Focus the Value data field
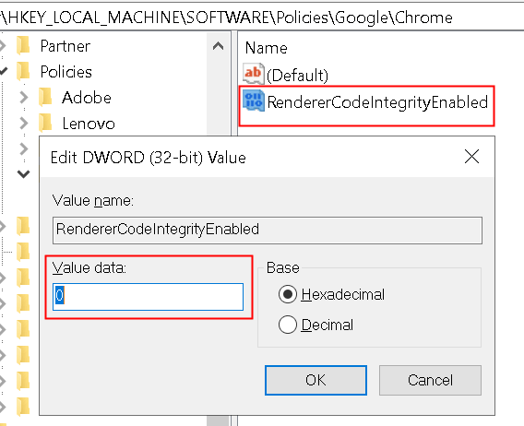Image resolution: width=524 pixels, height=426 pixels. pos(148,297)
